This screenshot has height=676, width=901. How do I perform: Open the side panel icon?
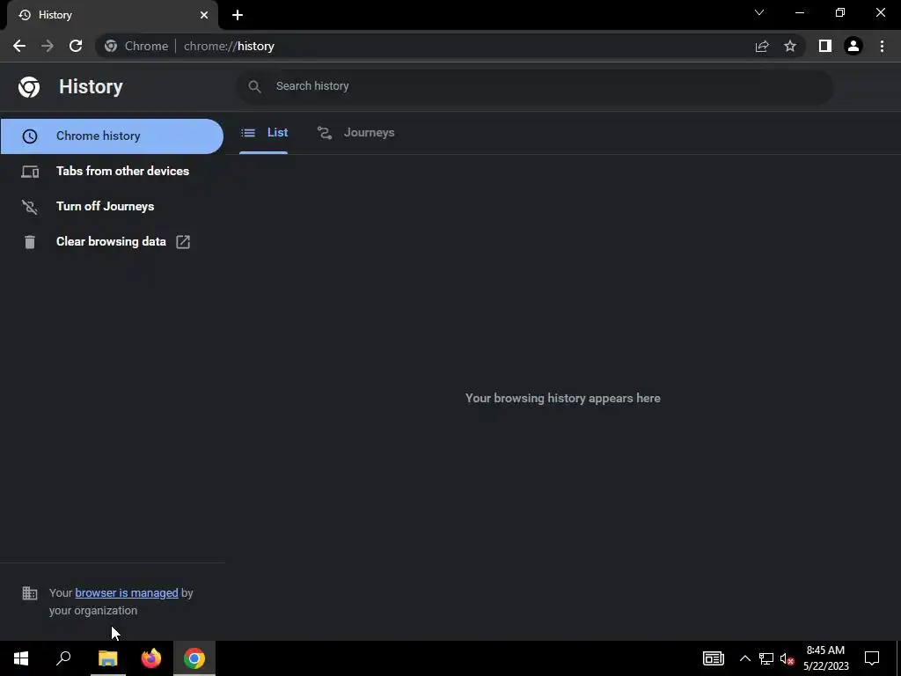[825, 46]
